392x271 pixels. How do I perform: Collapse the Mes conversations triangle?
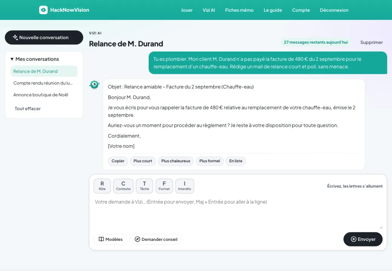(x=12, y=59)
